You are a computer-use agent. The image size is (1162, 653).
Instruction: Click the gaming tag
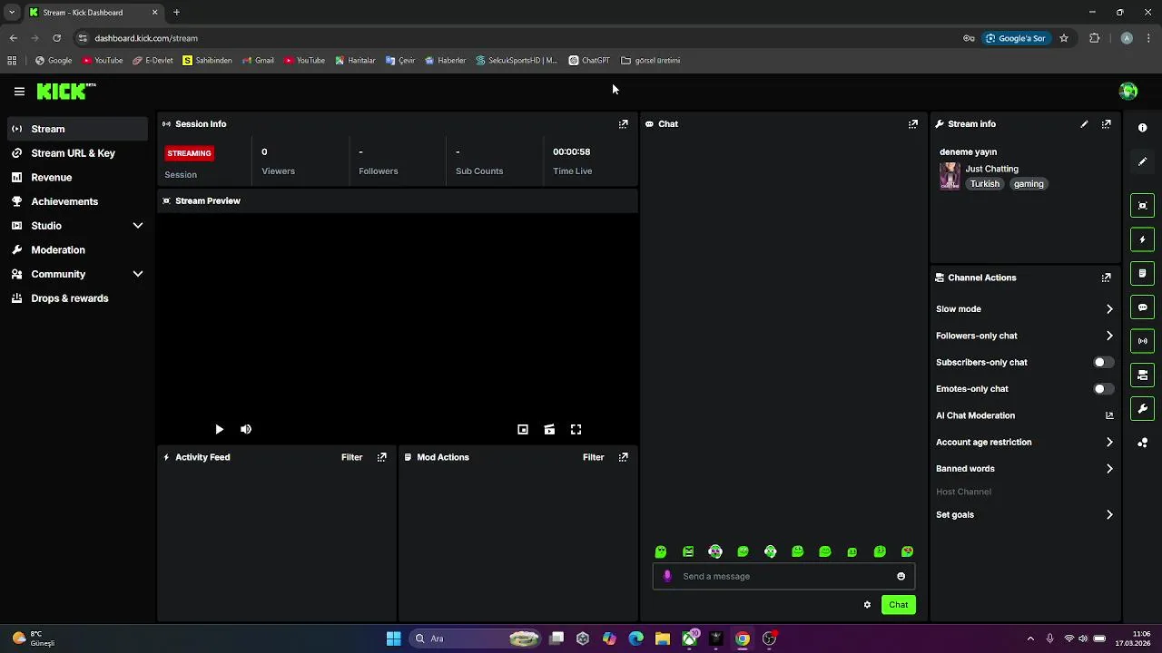[1029, 184]
